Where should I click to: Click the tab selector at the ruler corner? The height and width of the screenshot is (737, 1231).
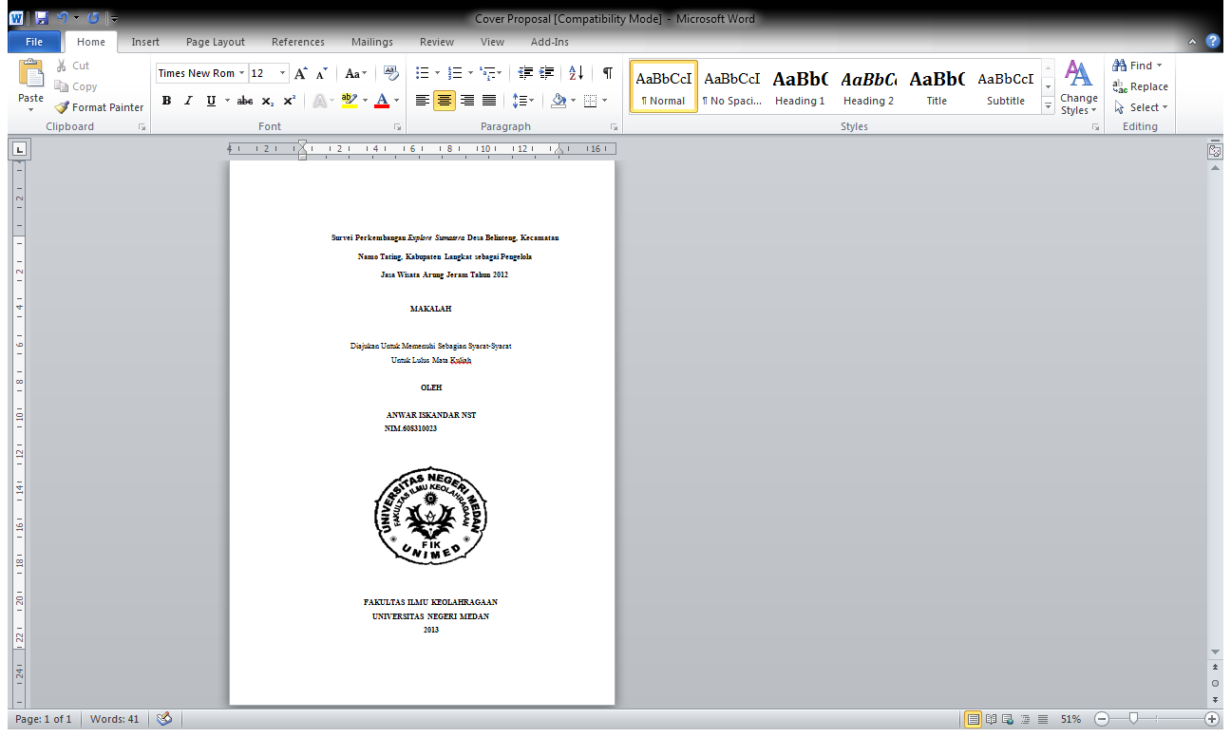pyautogui.click(x=19, y=148)
